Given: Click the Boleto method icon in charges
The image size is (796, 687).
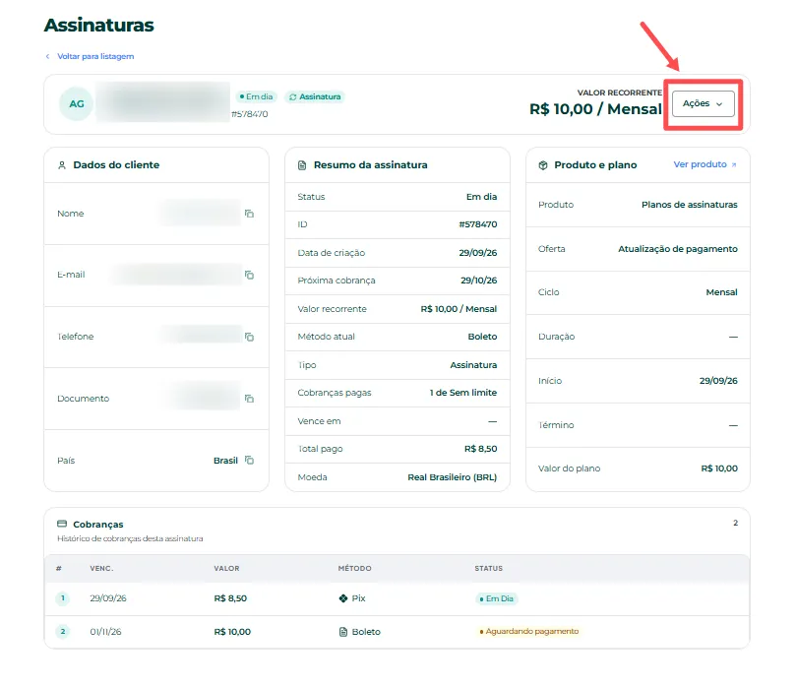Looking at the screenshot, I should [x=343, y=632].
